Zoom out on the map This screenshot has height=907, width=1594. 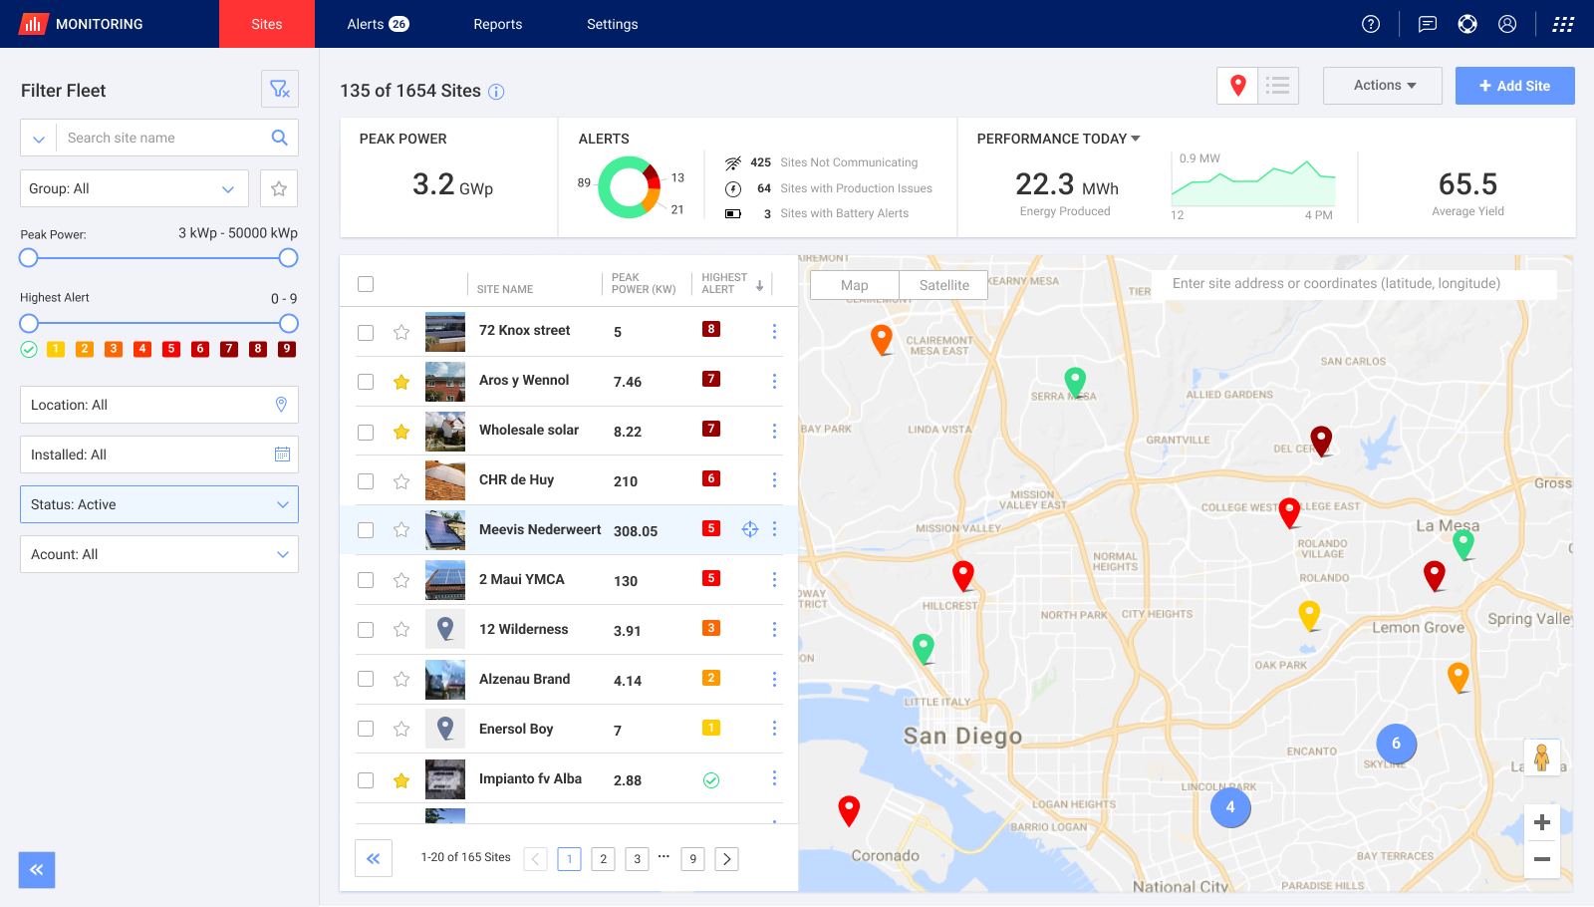pos(1542,859)
